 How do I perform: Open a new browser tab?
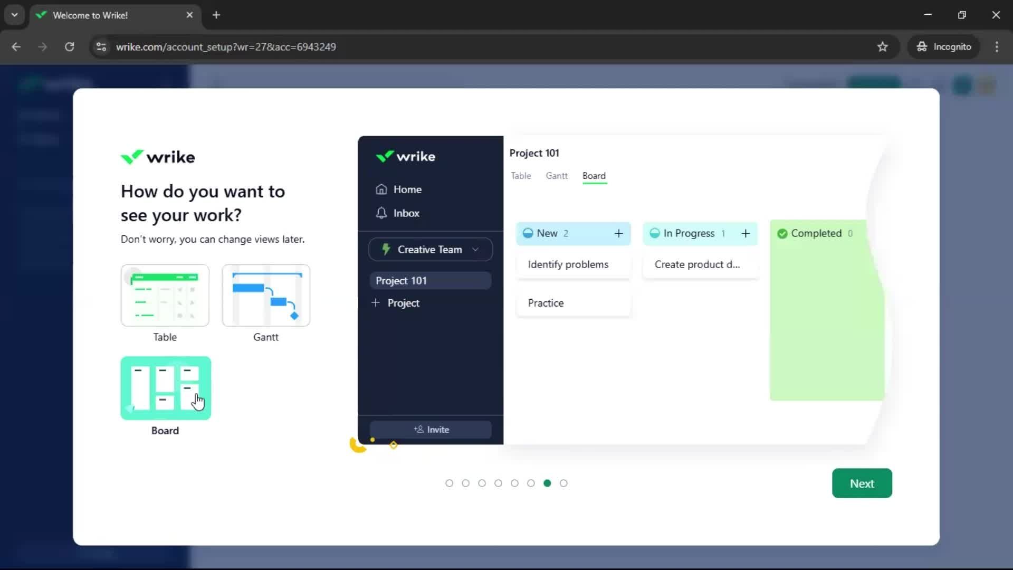216,15
